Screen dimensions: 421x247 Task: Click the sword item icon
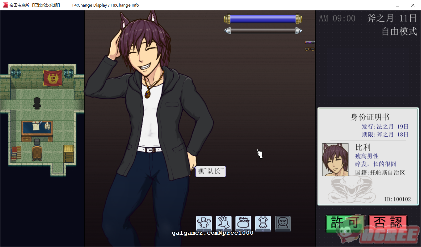(x=310, y=42)
